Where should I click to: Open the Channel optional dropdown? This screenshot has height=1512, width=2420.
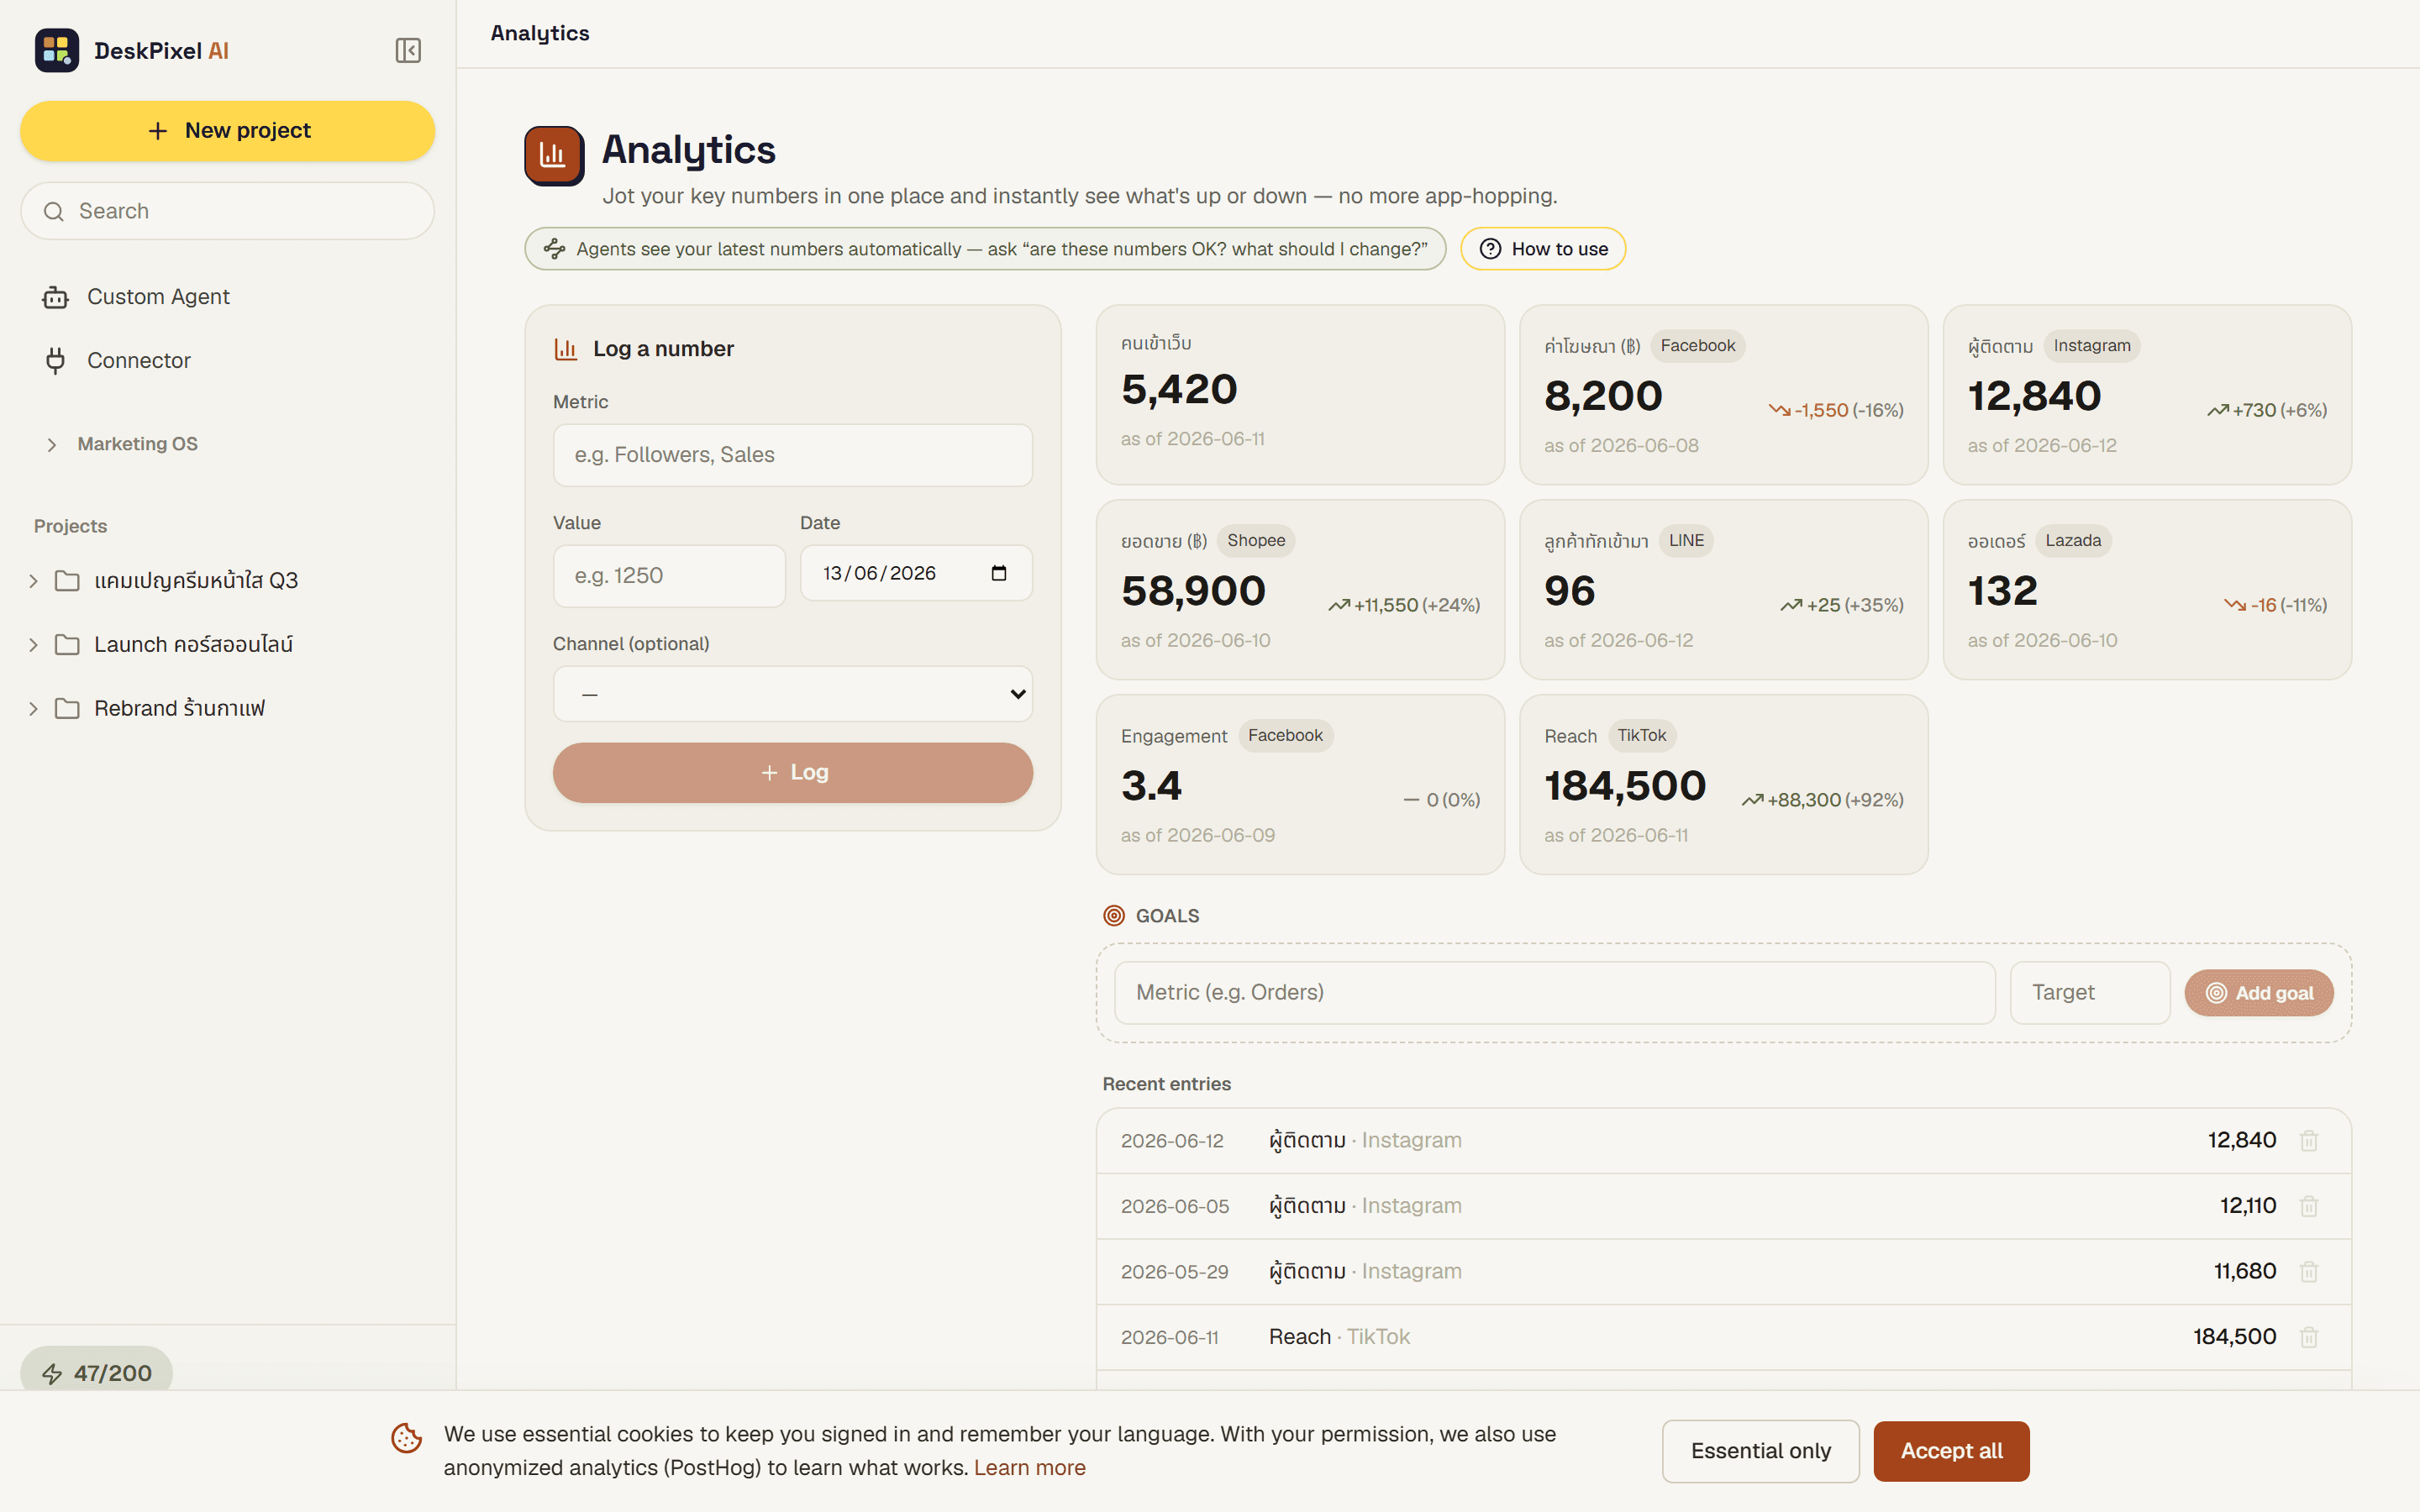coord(792,694)
